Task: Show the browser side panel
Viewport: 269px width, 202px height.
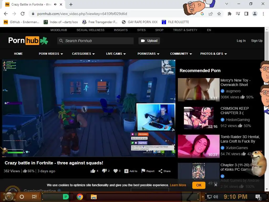Action: [x=246, y=14]
